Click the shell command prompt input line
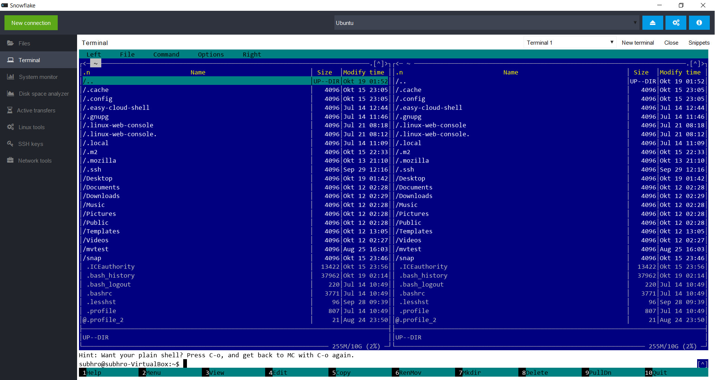 (x=387, y=364)
